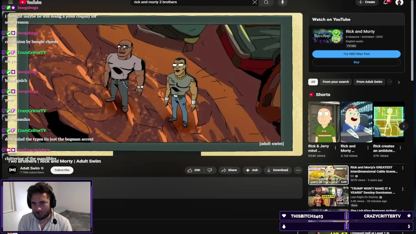The width and height of the screenshot is (416, 234).
Task: Open the account avatar menu
Action: [x=399, y=2]
